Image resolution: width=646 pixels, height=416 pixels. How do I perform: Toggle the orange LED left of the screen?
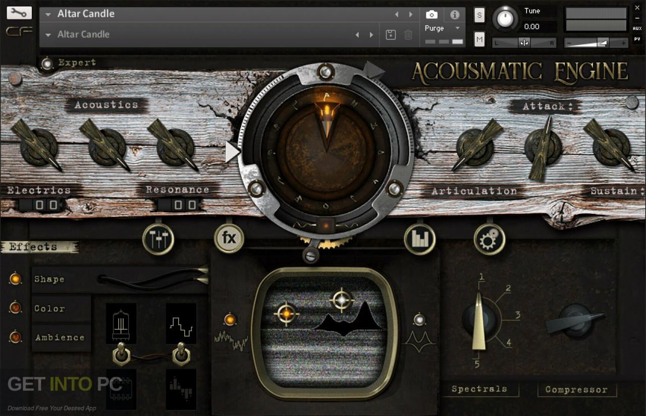pyautogui.click(x=230, y=319)
